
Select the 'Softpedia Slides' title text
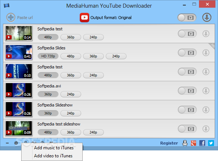(51, 48)
